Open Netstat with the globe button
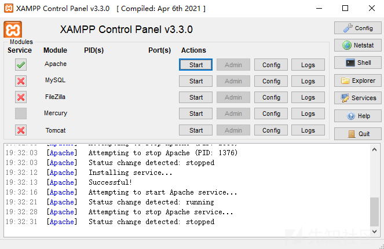Viewport: 384px width, 249px height. (358, 45)
